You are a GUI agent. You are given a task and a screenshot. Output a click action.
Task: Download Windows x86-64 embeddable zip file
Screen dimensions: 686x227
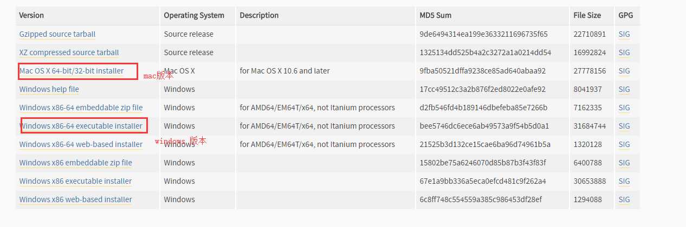(81, 108)
